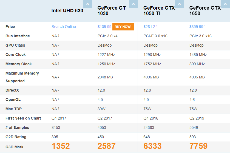The width and height of the screenshot is (230, 153).
Task: Remove the GeForce GTX 1650 column
Action: [x=225, y=4]
